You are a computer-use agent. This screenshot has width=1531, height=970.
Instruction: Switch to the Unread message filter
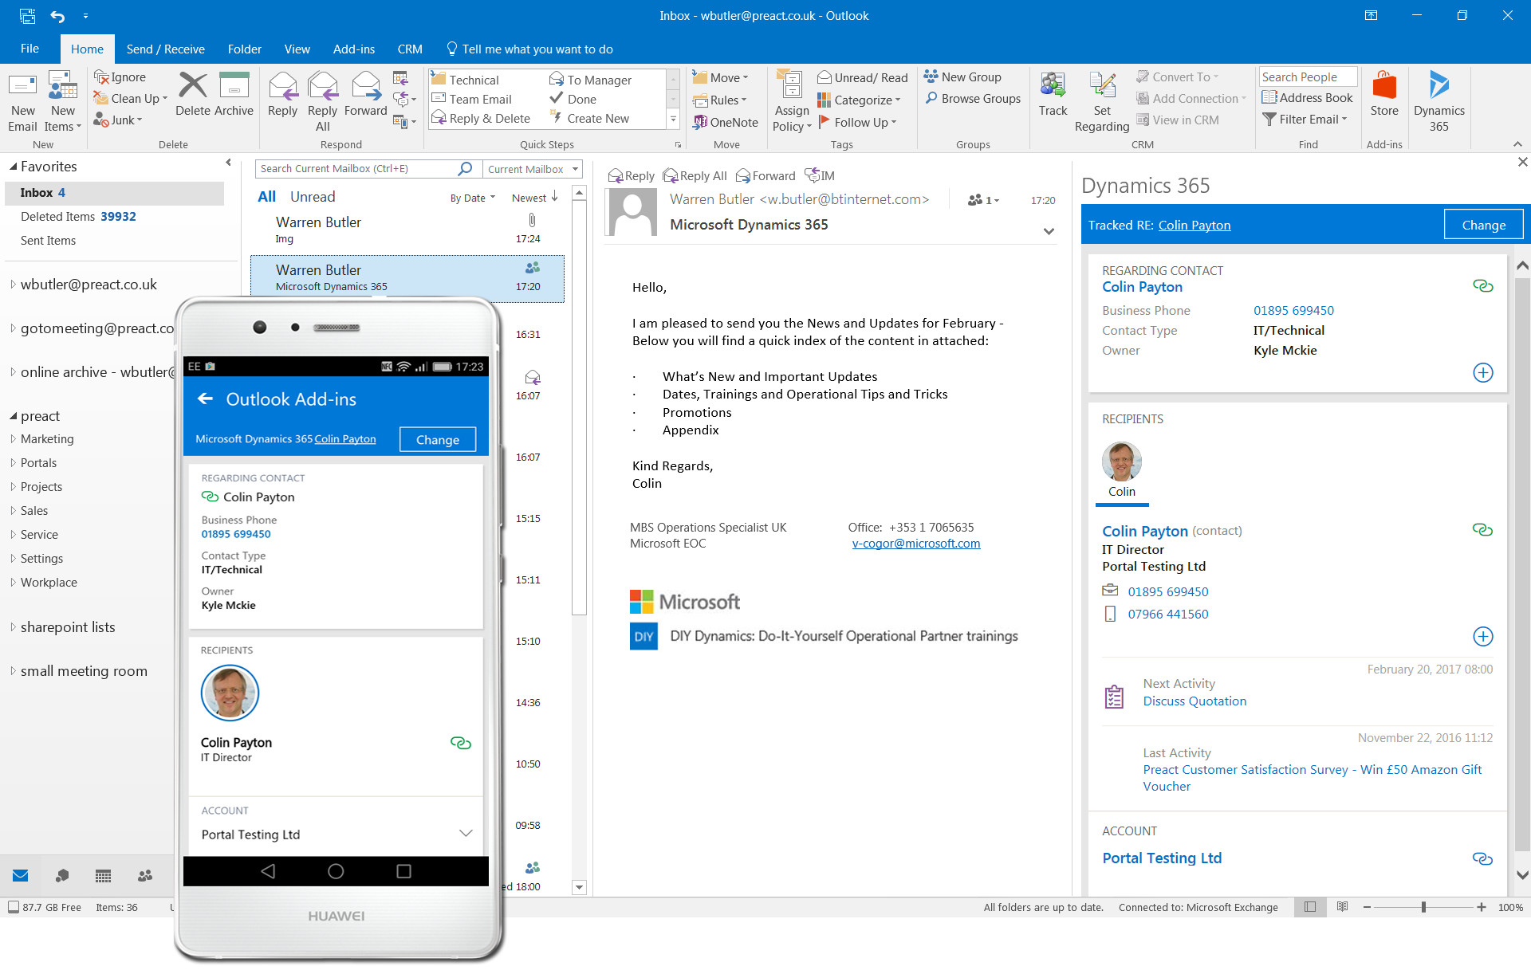(313, 196)
